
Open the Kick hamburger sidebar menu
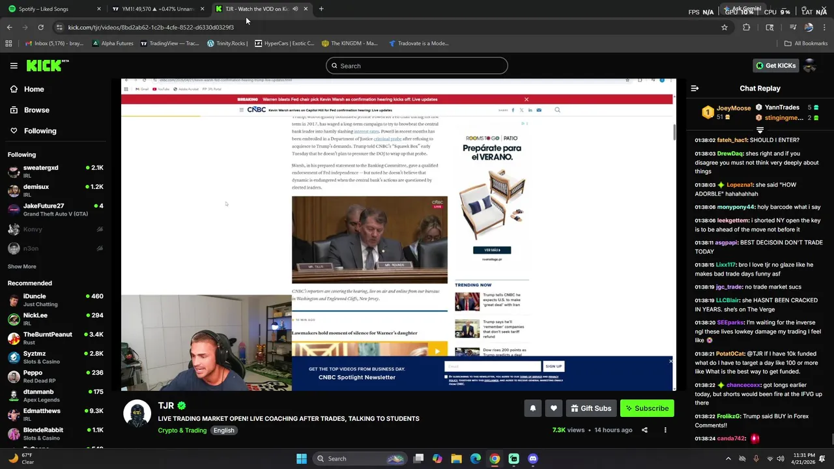[x=14, y=65]
